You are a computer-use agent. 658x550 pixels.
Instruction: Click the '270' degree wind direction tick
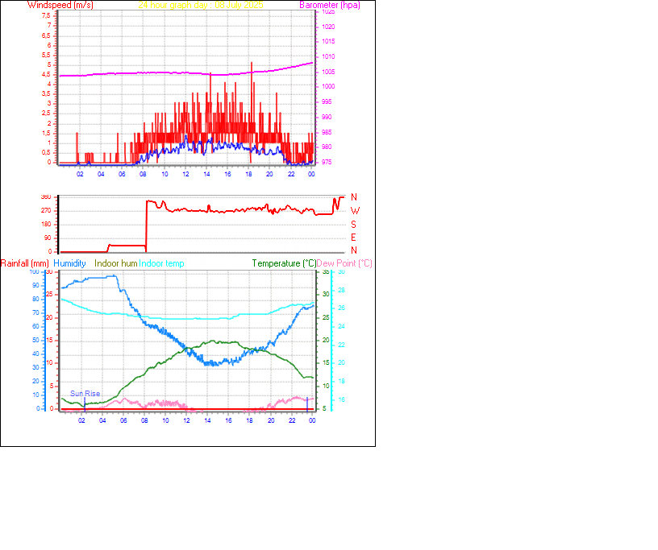click(46, 210)
